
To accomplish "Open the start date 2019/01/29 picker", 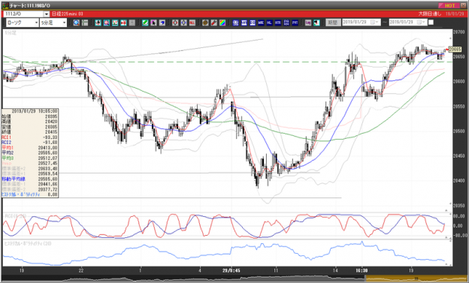I will pos(374,23).
